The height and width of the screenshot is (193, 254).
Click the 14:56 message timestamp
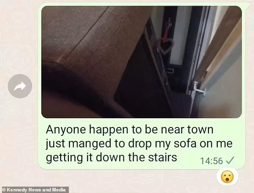click(x=212, y=161)
